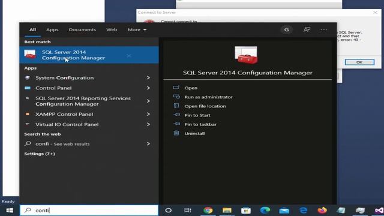Click the Reporting Services Configuration Manager icon
Screen dimensions: 384x216
tap(28, 98)
